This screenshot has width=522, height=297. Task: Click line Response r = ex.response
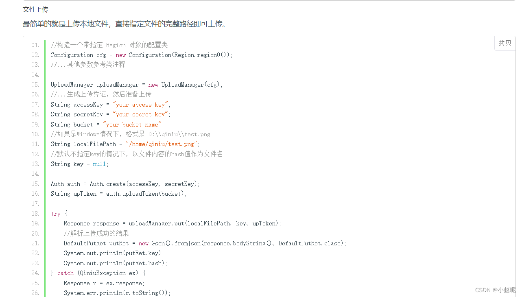click(104, 283)
